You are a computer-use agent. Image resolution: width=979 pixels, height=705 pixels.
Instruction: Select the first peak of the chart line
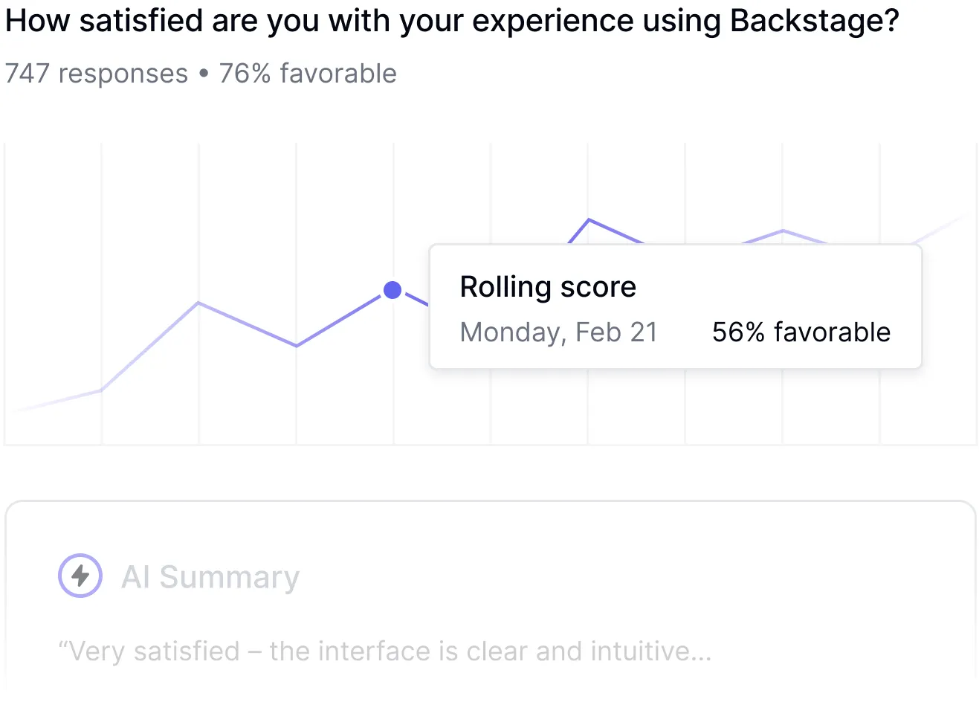(x=198, y=303)
